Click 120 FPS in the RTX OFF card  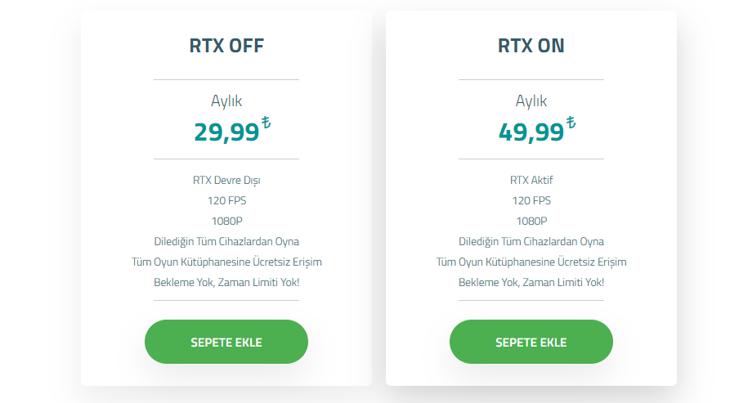pos(226,200)
